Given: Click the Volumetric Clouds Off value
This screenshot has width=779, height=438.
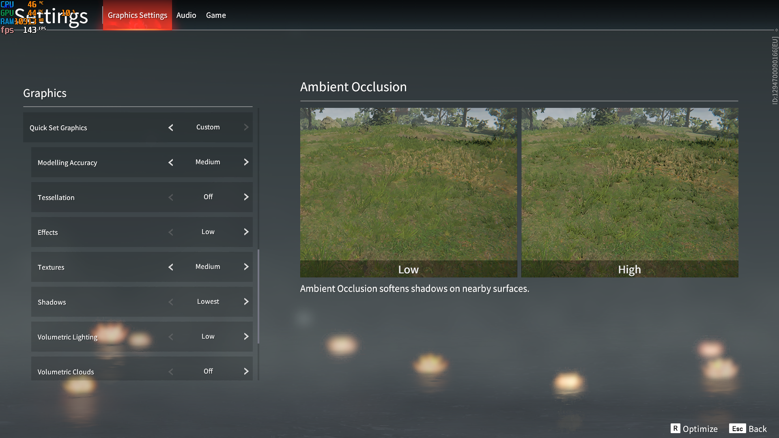Looking at the screenshot, I should click(208, 371).
